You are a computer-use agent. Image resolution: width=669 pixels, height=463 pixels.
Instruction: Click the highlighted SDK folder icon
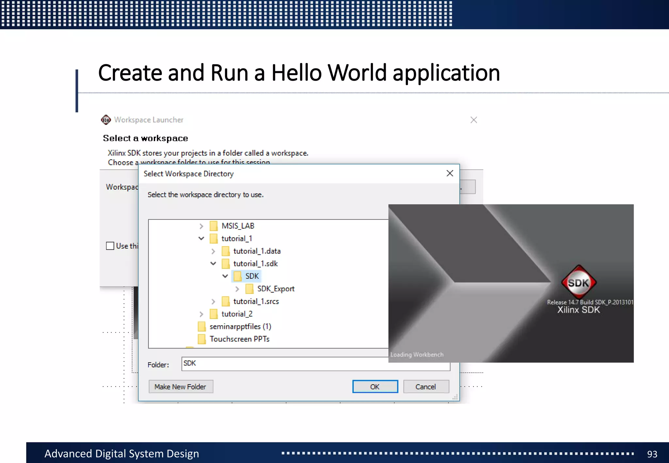coord(237,276)
